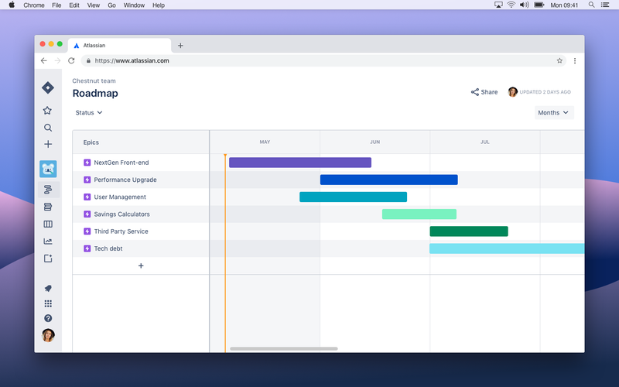Open the Help menu
Viewport: 619px width, 387px height.
coord(159,5)
